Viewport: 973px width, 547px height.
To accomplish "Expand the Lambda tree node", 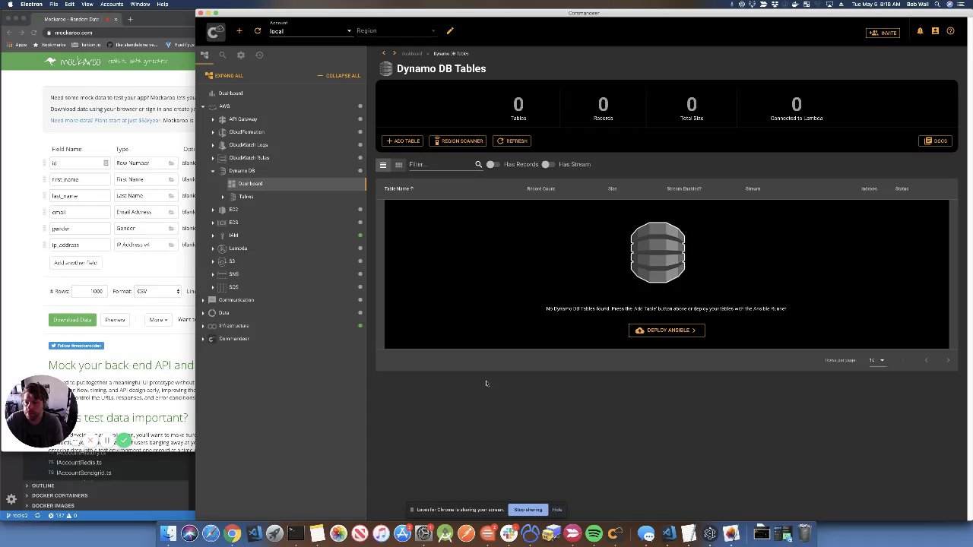I will click(x=213, y=248).
